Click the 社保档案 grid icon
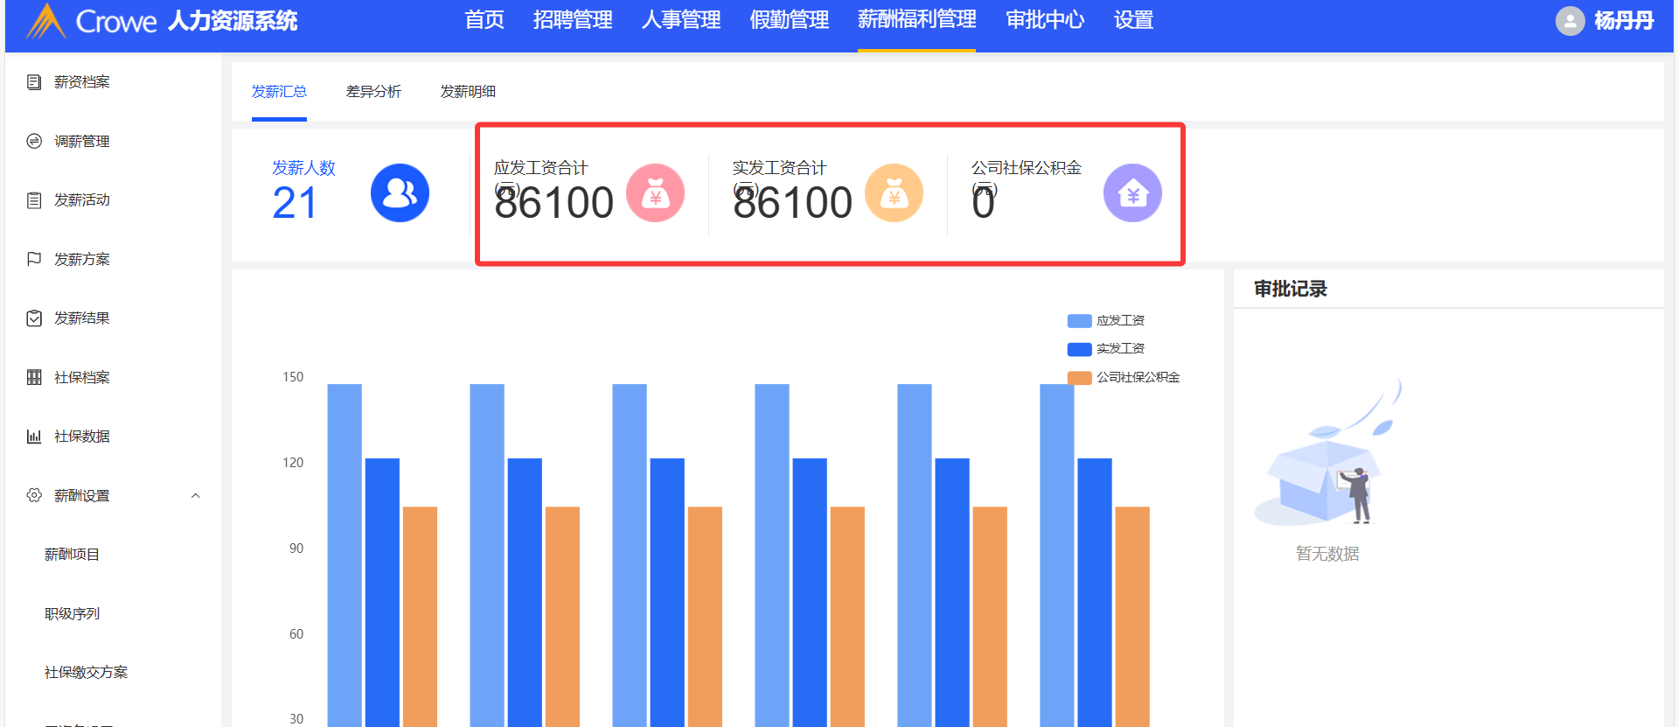Screen dimensions: 1678x727 (x=34, y=377)
